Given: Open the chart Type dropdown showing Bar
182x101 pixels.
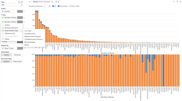Looking at the screenshot, I should 12,5.
